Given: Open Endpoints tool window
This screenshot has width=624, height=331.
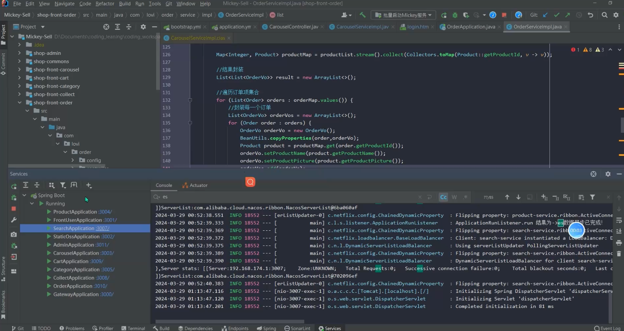Looking at the screenshot, I should tap(235, 328).
